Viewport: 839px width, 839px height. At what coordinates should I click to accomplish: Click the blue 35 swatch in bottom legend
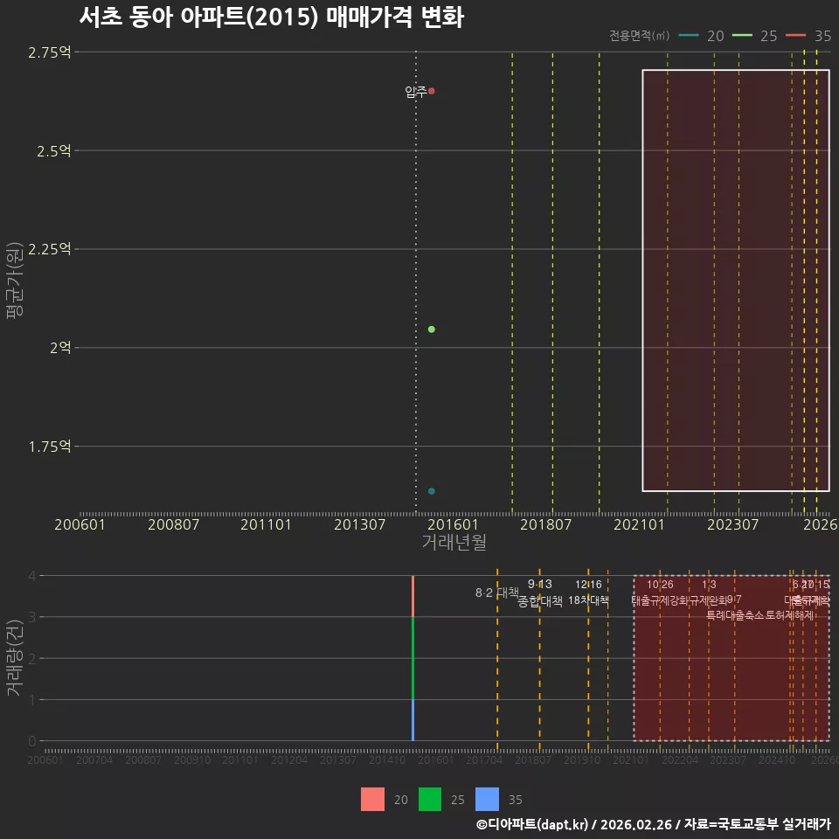(487, 800)
